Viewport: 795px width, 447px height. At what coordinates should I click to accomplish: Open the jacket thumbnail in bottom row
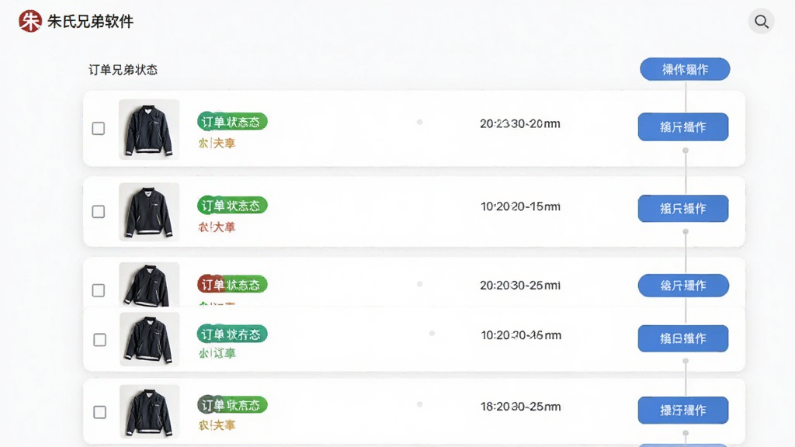click(x=150, y=411)
